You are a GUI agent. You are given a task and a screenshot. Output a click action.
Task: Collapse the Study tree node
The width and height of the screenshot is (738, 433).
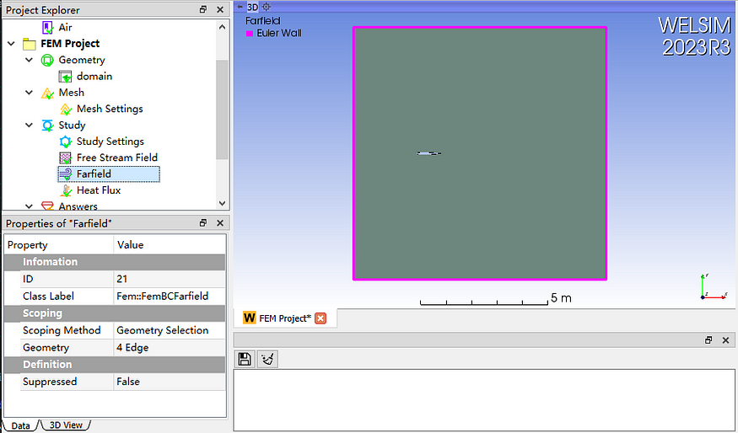30,125
